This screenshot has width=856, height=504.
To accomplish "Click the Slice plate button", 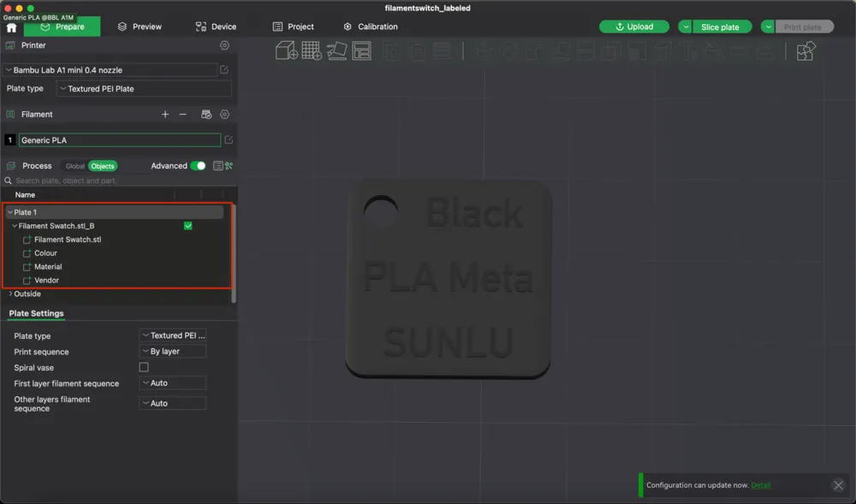I will click(721, 27).
